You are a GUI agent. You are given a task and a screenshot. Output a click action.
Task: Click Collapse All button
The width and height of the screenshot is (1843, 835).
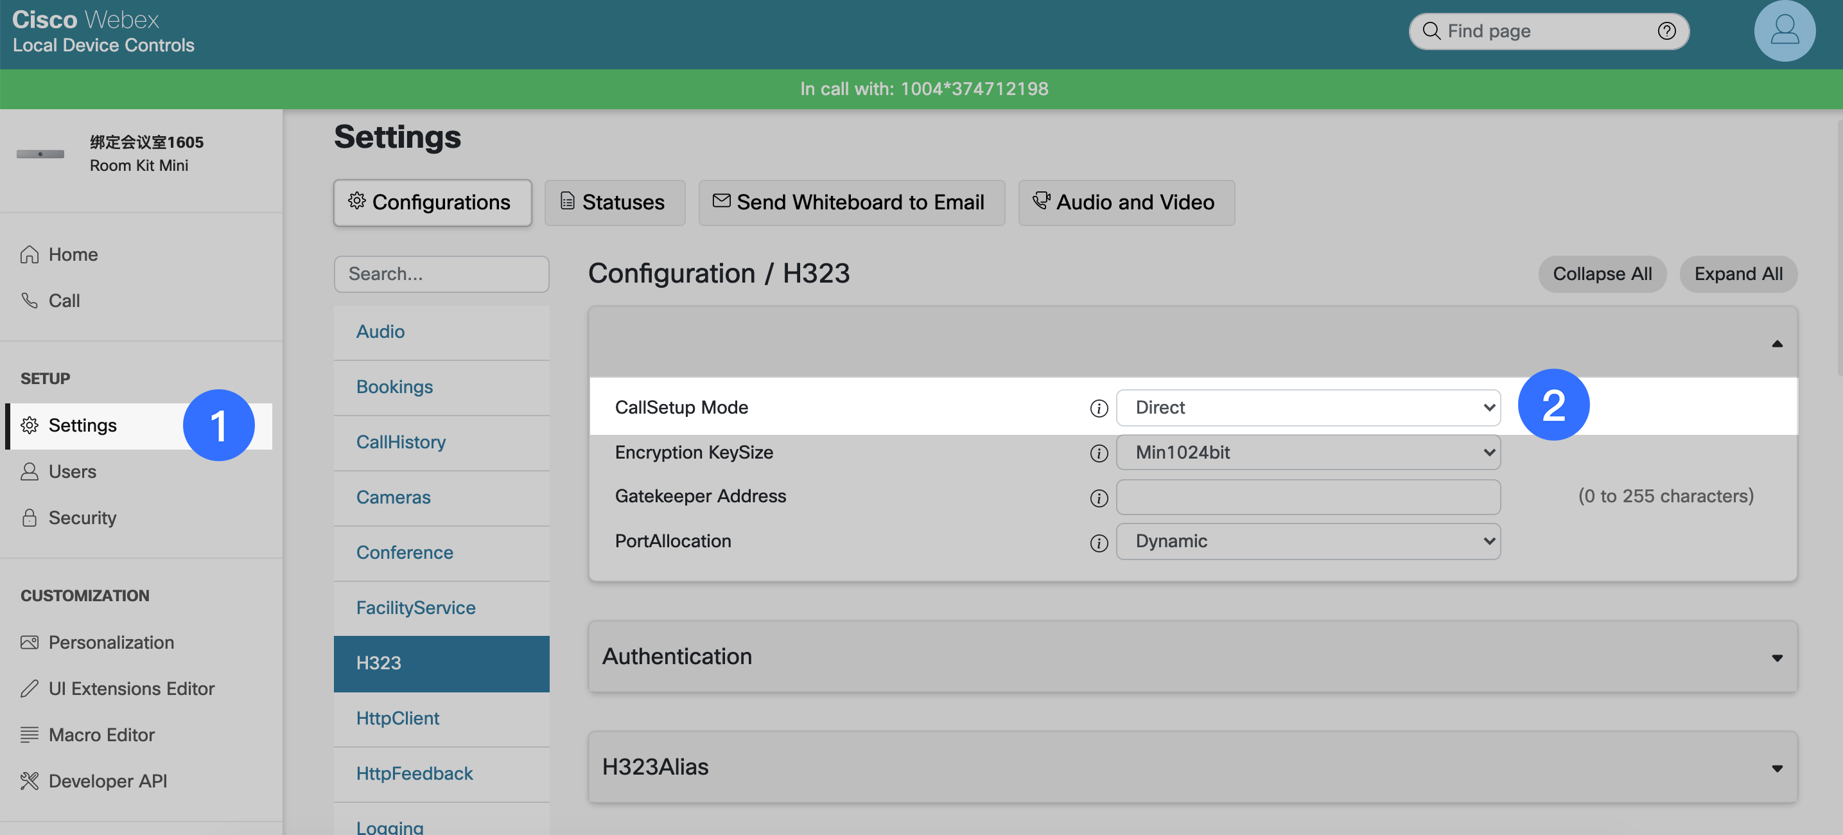1602,274
